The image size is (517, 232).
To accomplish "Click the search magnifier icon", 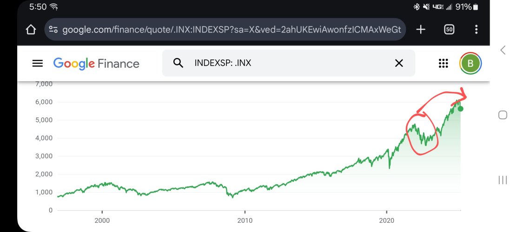I will 178,63.
